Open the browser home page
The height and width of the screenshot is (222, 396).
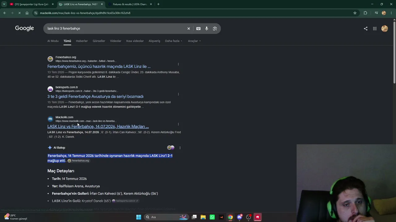coord(27,13)
